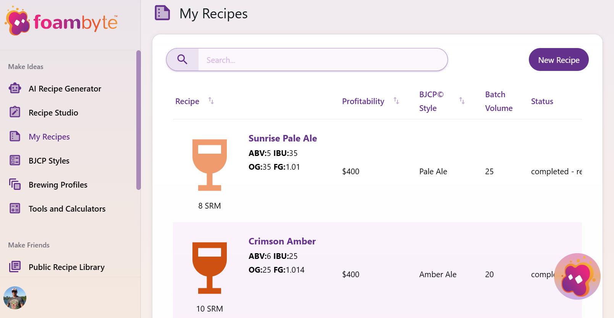
Task: Click the BJCP Styles list icon
Action: click(15, 160)
